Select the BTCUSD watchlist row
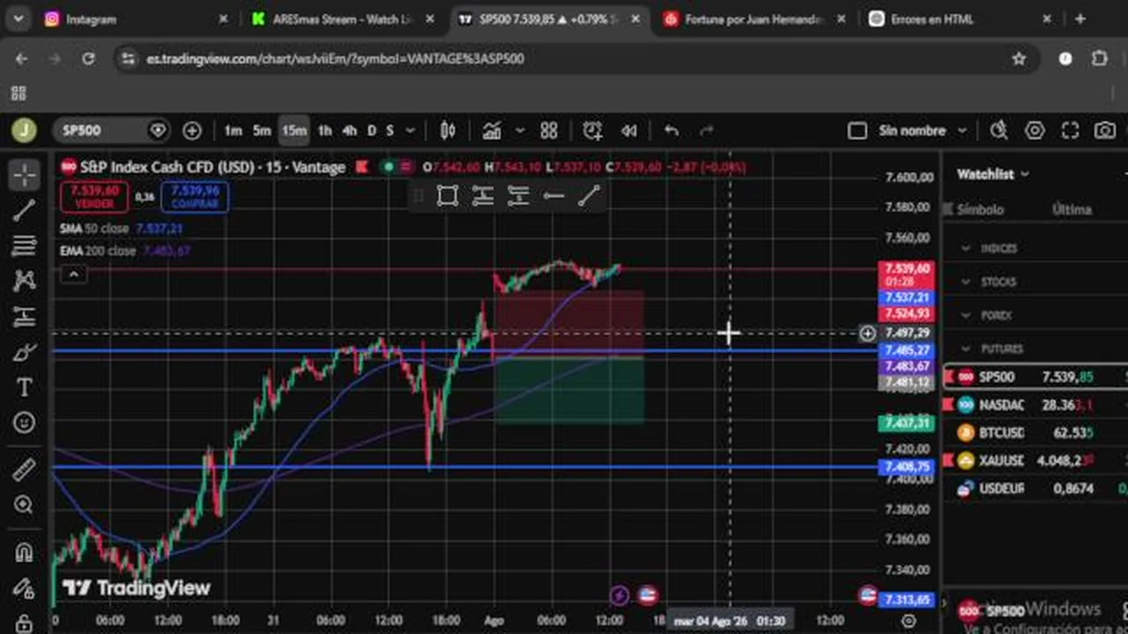Viewport: 1128px width, 634px height. coord(1035,432)
